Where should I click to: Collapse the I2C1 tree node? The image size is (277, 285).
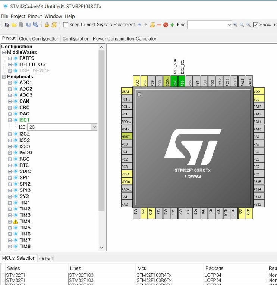click(x=10, y=120)
